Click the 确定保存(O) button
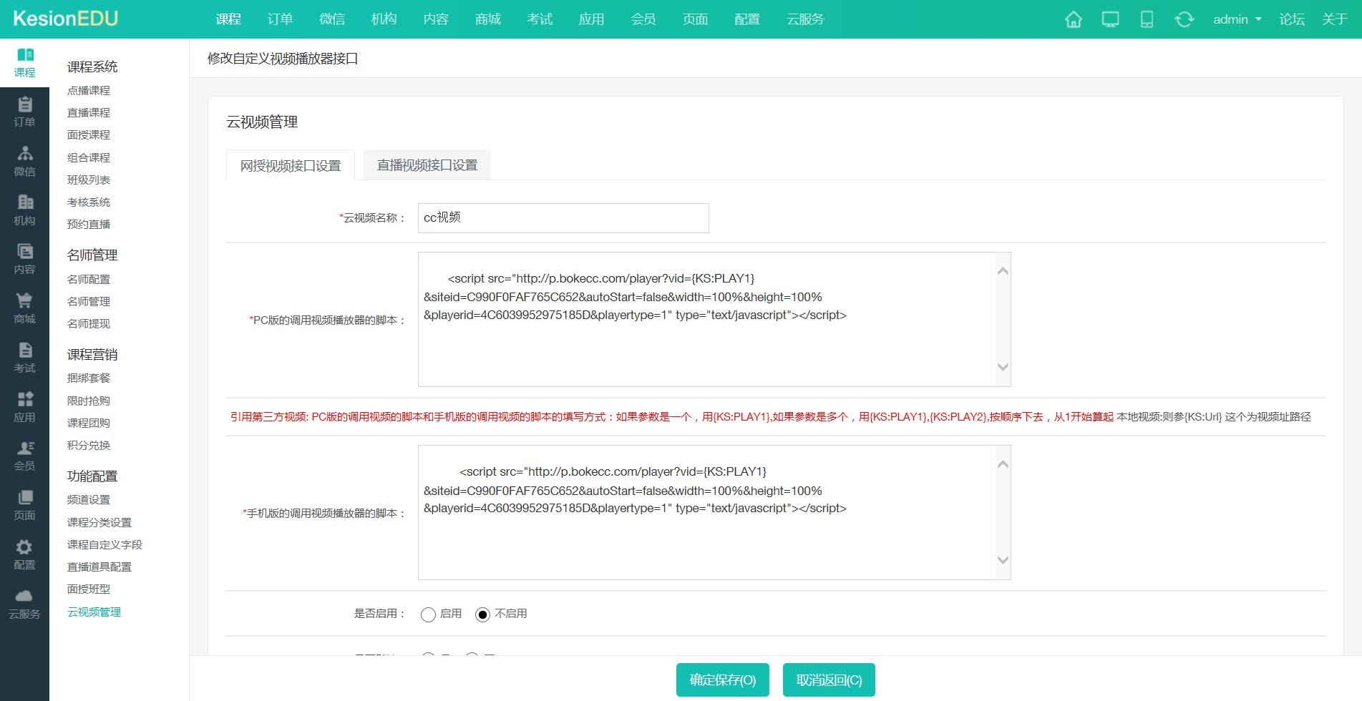Viewport: 1362px width, 701px height. tap(722, 680)
